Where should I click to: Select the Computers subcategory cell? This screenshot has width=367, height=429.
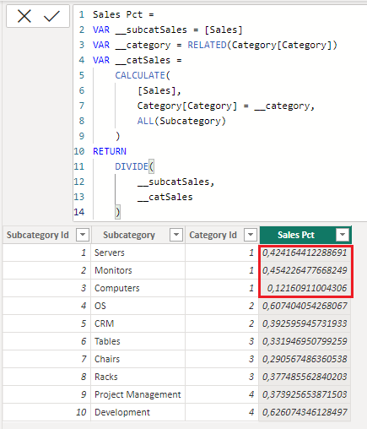[138, 288]
